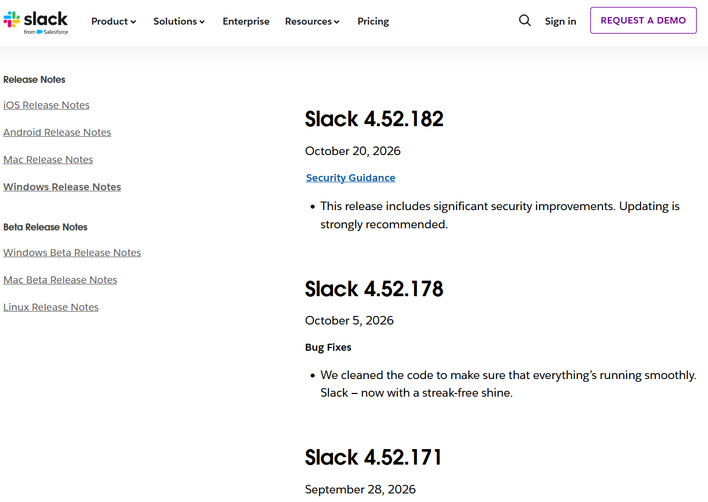Click the Slack 4.52.178 heading
This screenshot has height=502, width=708.
tap(374, 289)
